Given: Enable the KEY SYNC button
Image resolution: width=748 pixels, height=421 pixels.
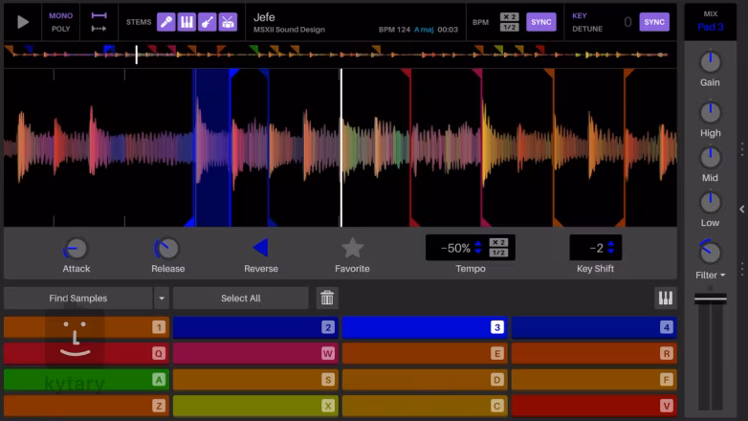Looking at the screenshot, I should (x=654, y=22).
